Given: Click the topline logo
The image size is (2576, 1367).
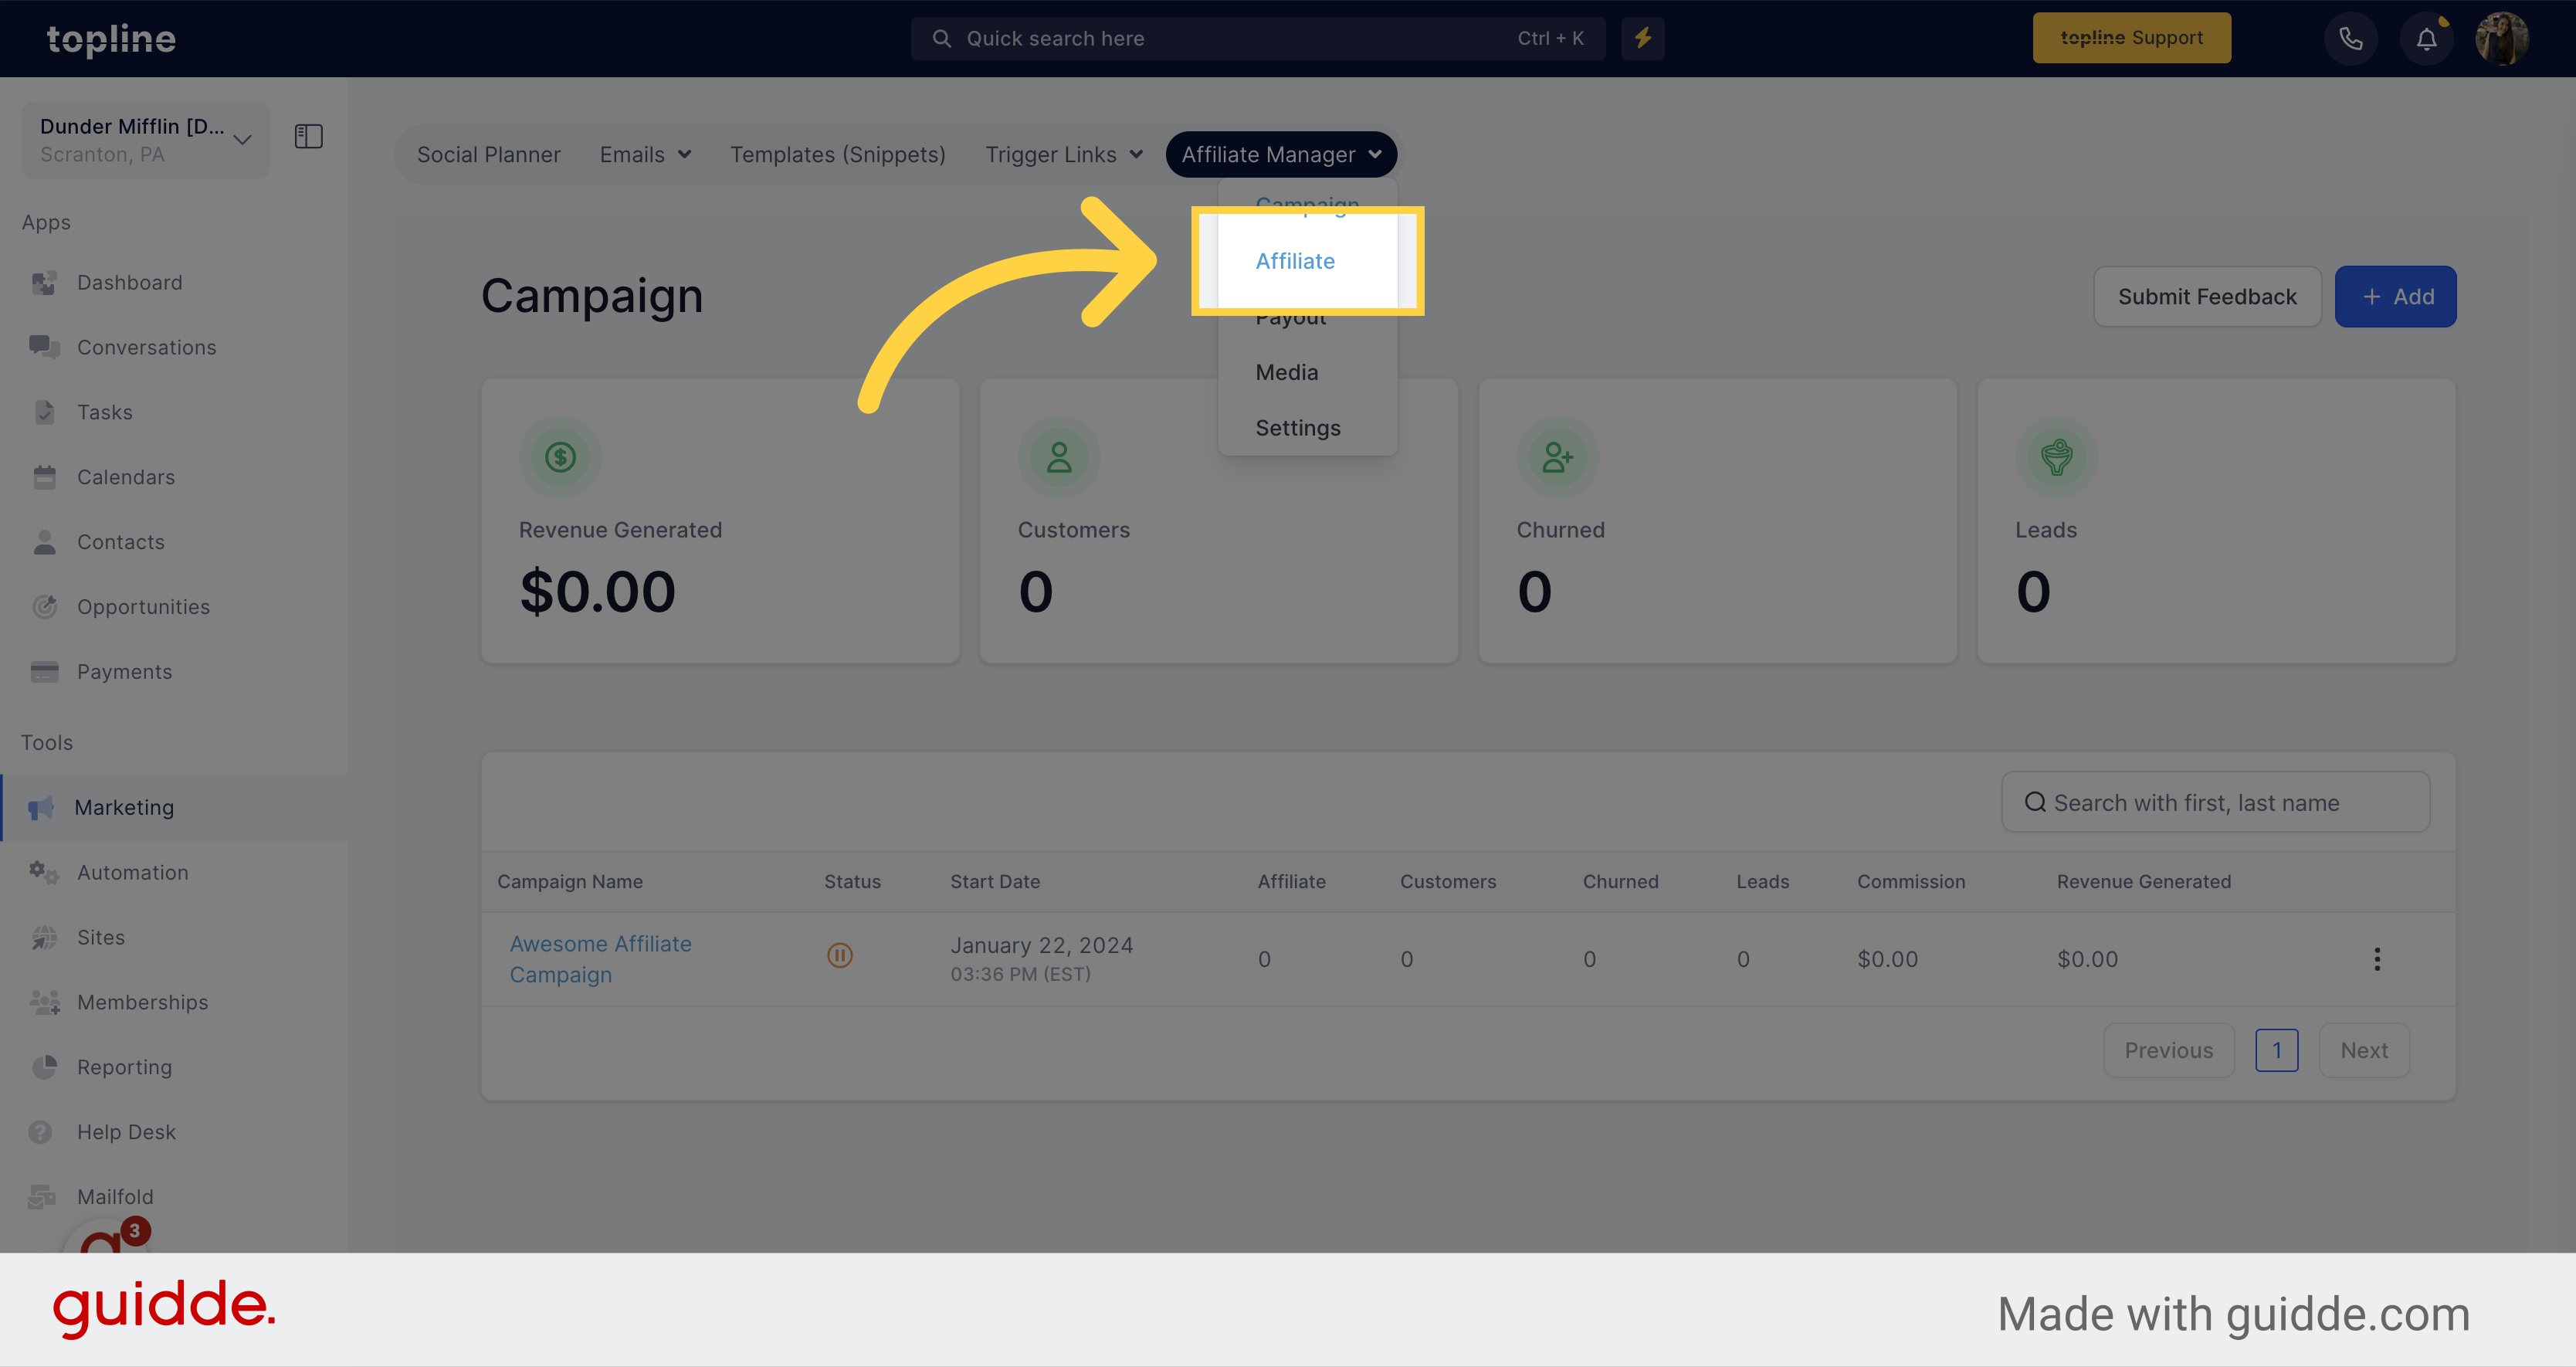Looking at the screenshot, I should [111, 39].
